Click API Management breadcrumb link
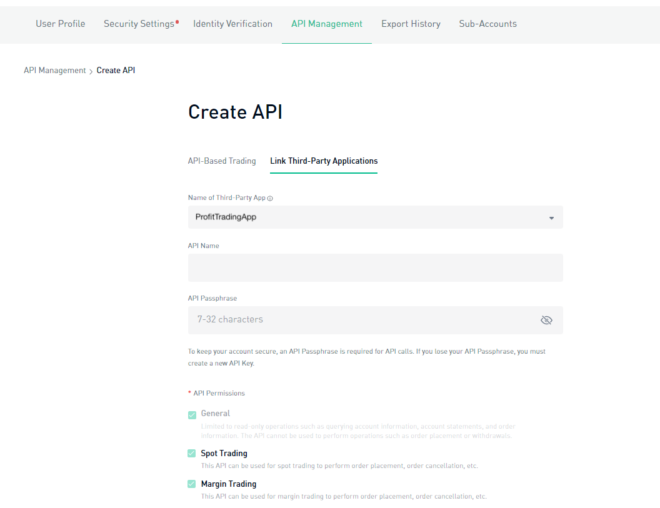 point(55,71)
